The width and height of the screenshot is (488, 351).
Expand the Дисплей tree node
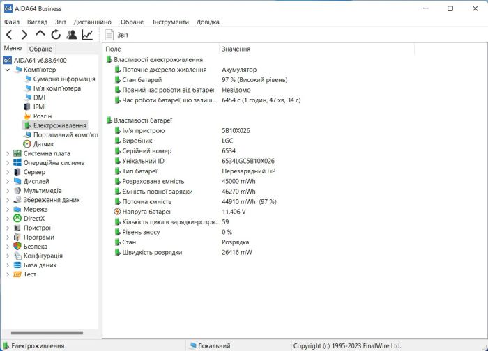pos(8,181)
